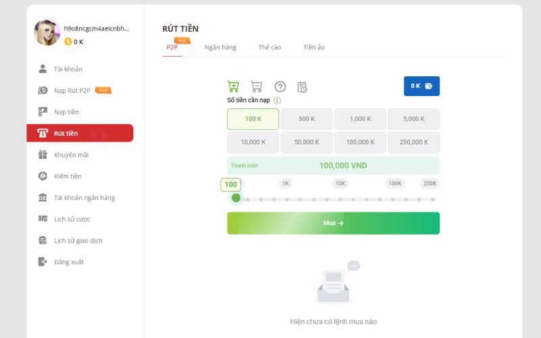Click the gold coin balance icon
The height and width of the screenshot is (338, 541).
tap(68, 42)
